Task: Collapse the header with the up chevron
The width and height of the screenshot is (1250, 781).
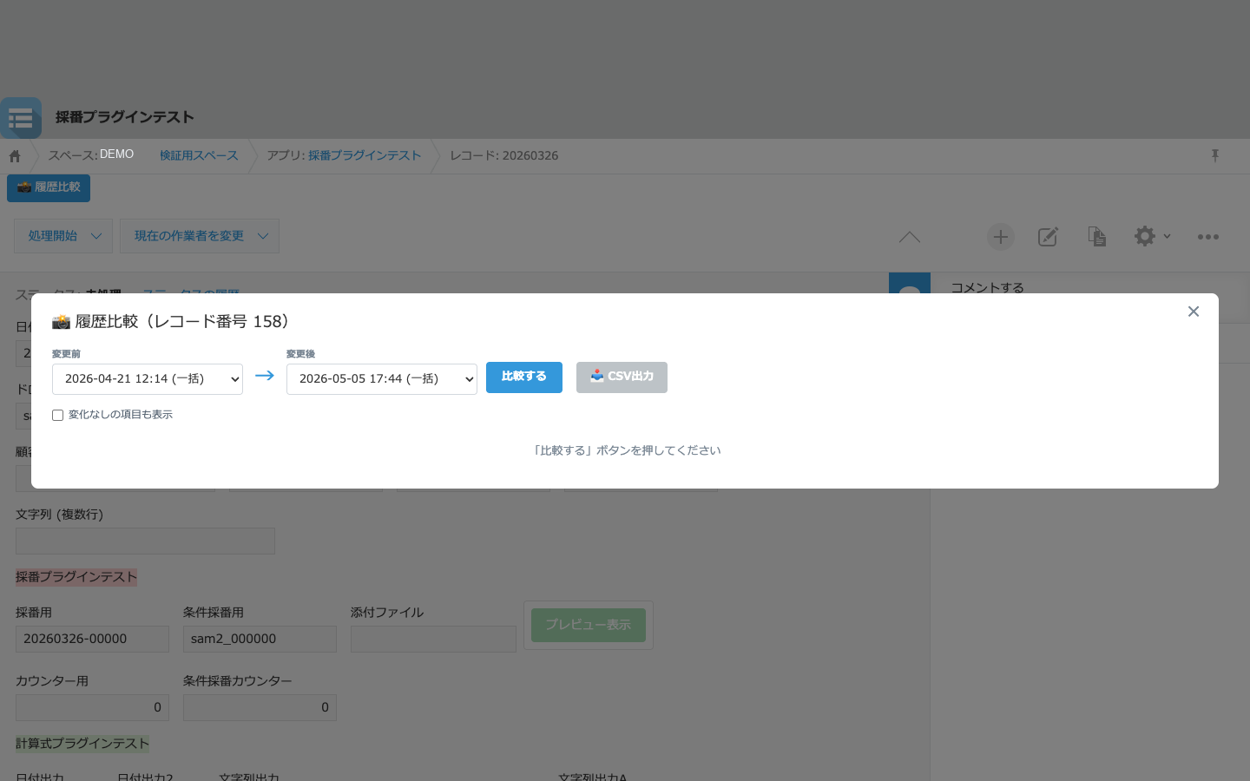Action: tap(910, 237)
